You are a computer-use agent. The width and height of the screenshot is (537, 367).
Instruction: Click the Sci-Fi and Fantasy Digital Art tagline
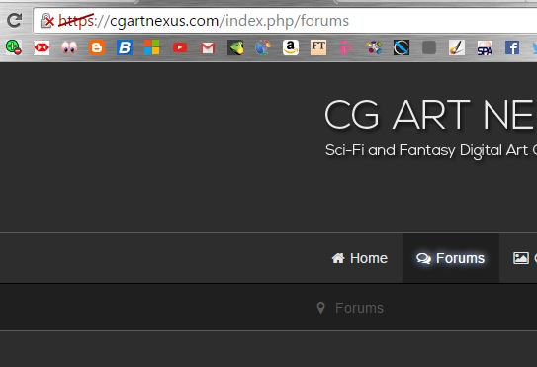click(x=431, y=150)
